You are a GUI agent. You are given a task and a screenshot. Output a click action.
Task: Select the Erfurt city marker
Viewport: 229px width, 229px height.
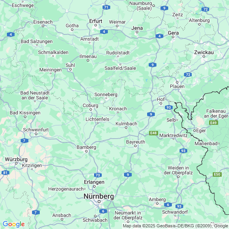tap(96, 25)
